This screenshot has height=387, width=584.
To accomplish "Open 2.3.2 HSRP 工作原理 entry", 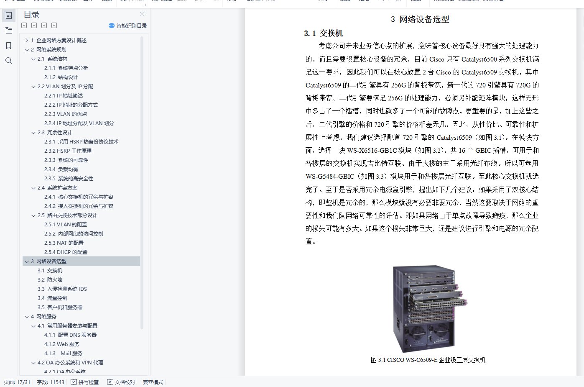I will (x=68, y=151).
